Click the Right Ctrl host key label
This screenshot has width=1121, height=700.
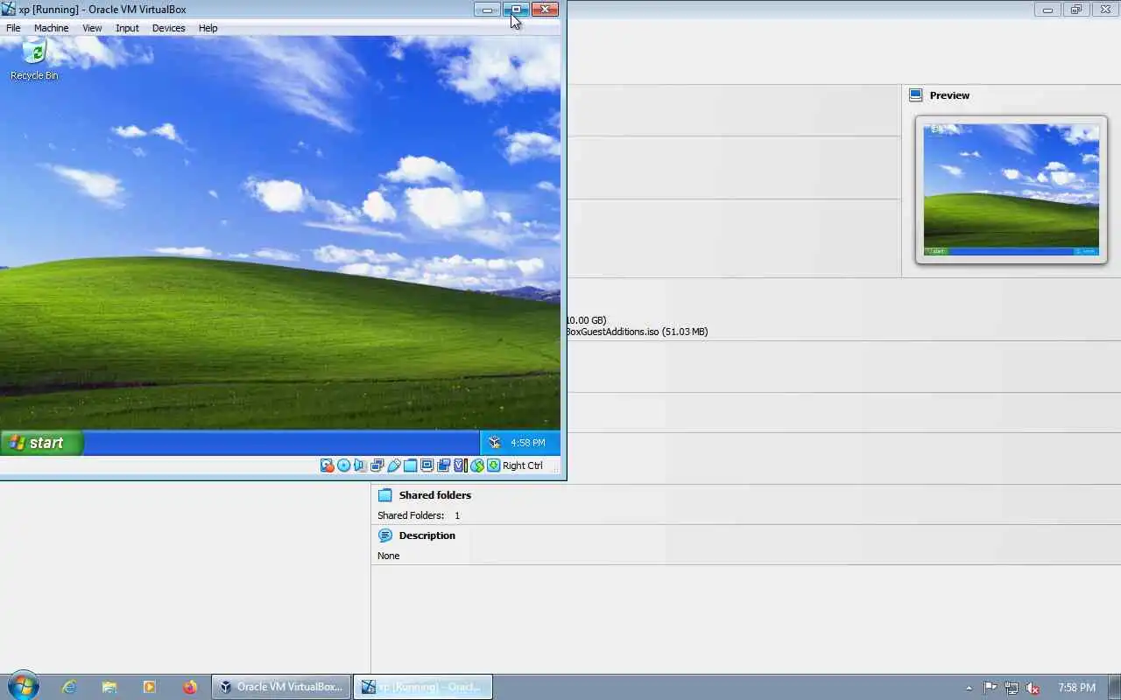(523, 465)
